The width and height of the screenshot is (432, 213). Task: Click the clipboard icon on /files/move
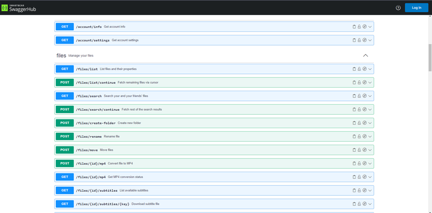(x=354, y=150)
